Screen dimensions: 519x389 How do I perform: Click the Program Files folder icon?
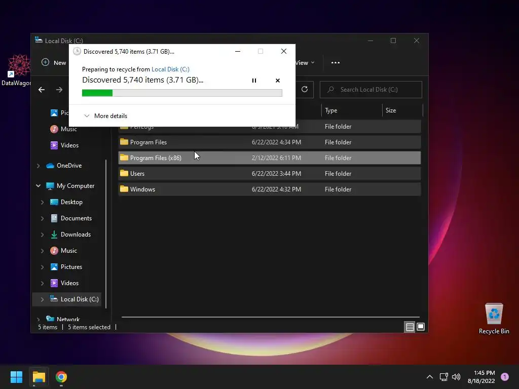tap(124, 142)
